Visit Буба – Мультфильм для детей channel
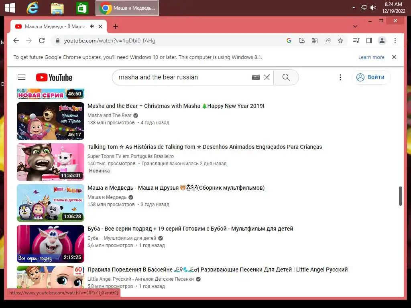The width and height of the screenshot is (411, 308). [x=122, y=238]
